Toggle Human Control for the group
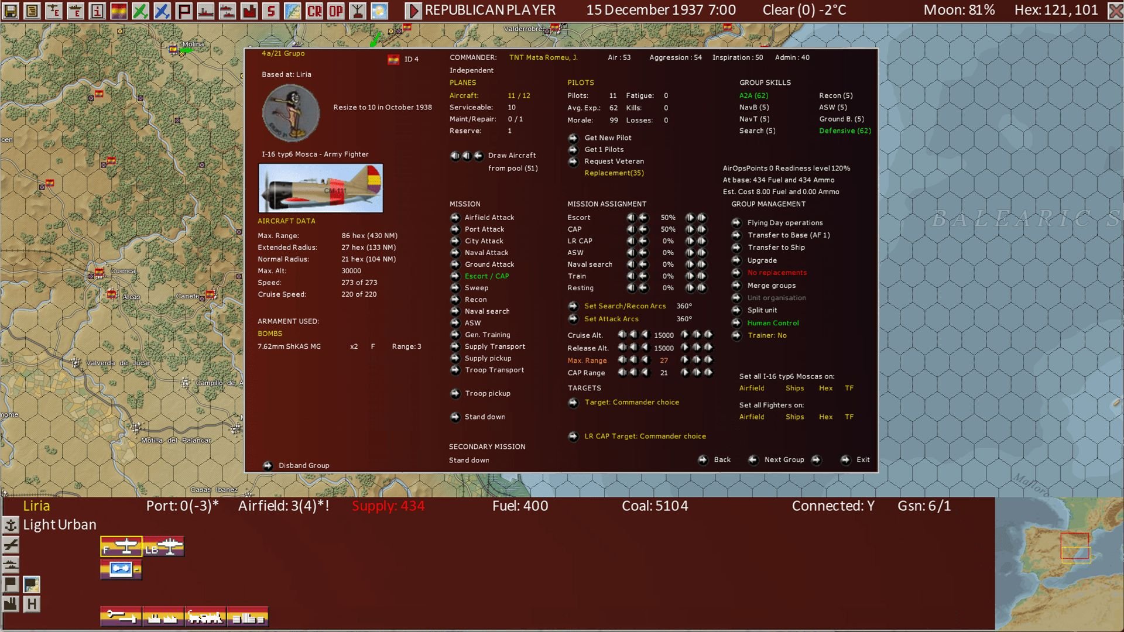The image size is (1124, 632). (x=773, y=322)
